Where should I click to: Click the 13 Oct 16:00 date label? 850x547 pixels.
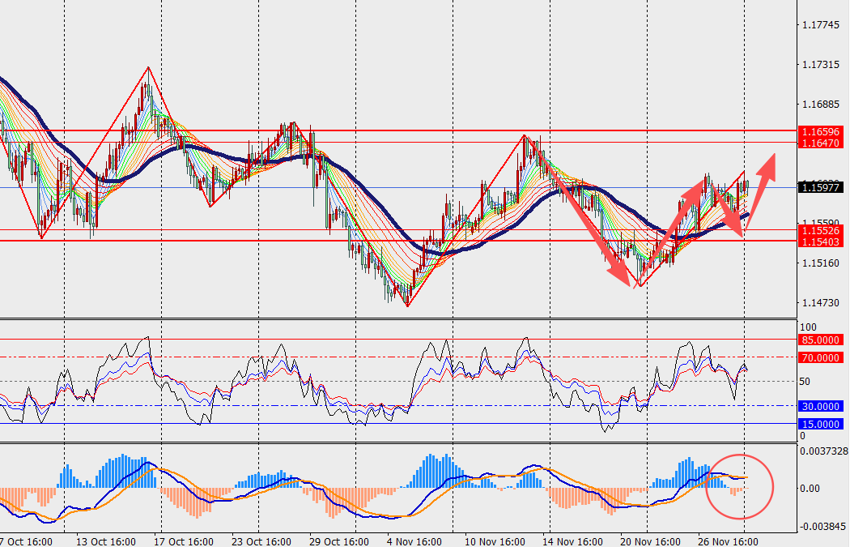(x=105, y=541)
